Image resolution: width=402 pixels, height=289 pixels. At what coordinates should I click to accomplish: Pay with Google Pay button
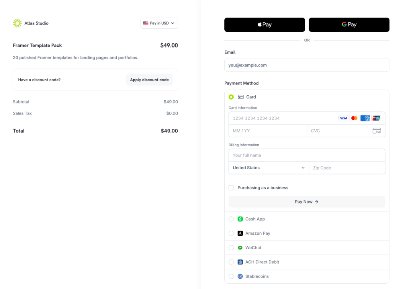pos(349,24)
